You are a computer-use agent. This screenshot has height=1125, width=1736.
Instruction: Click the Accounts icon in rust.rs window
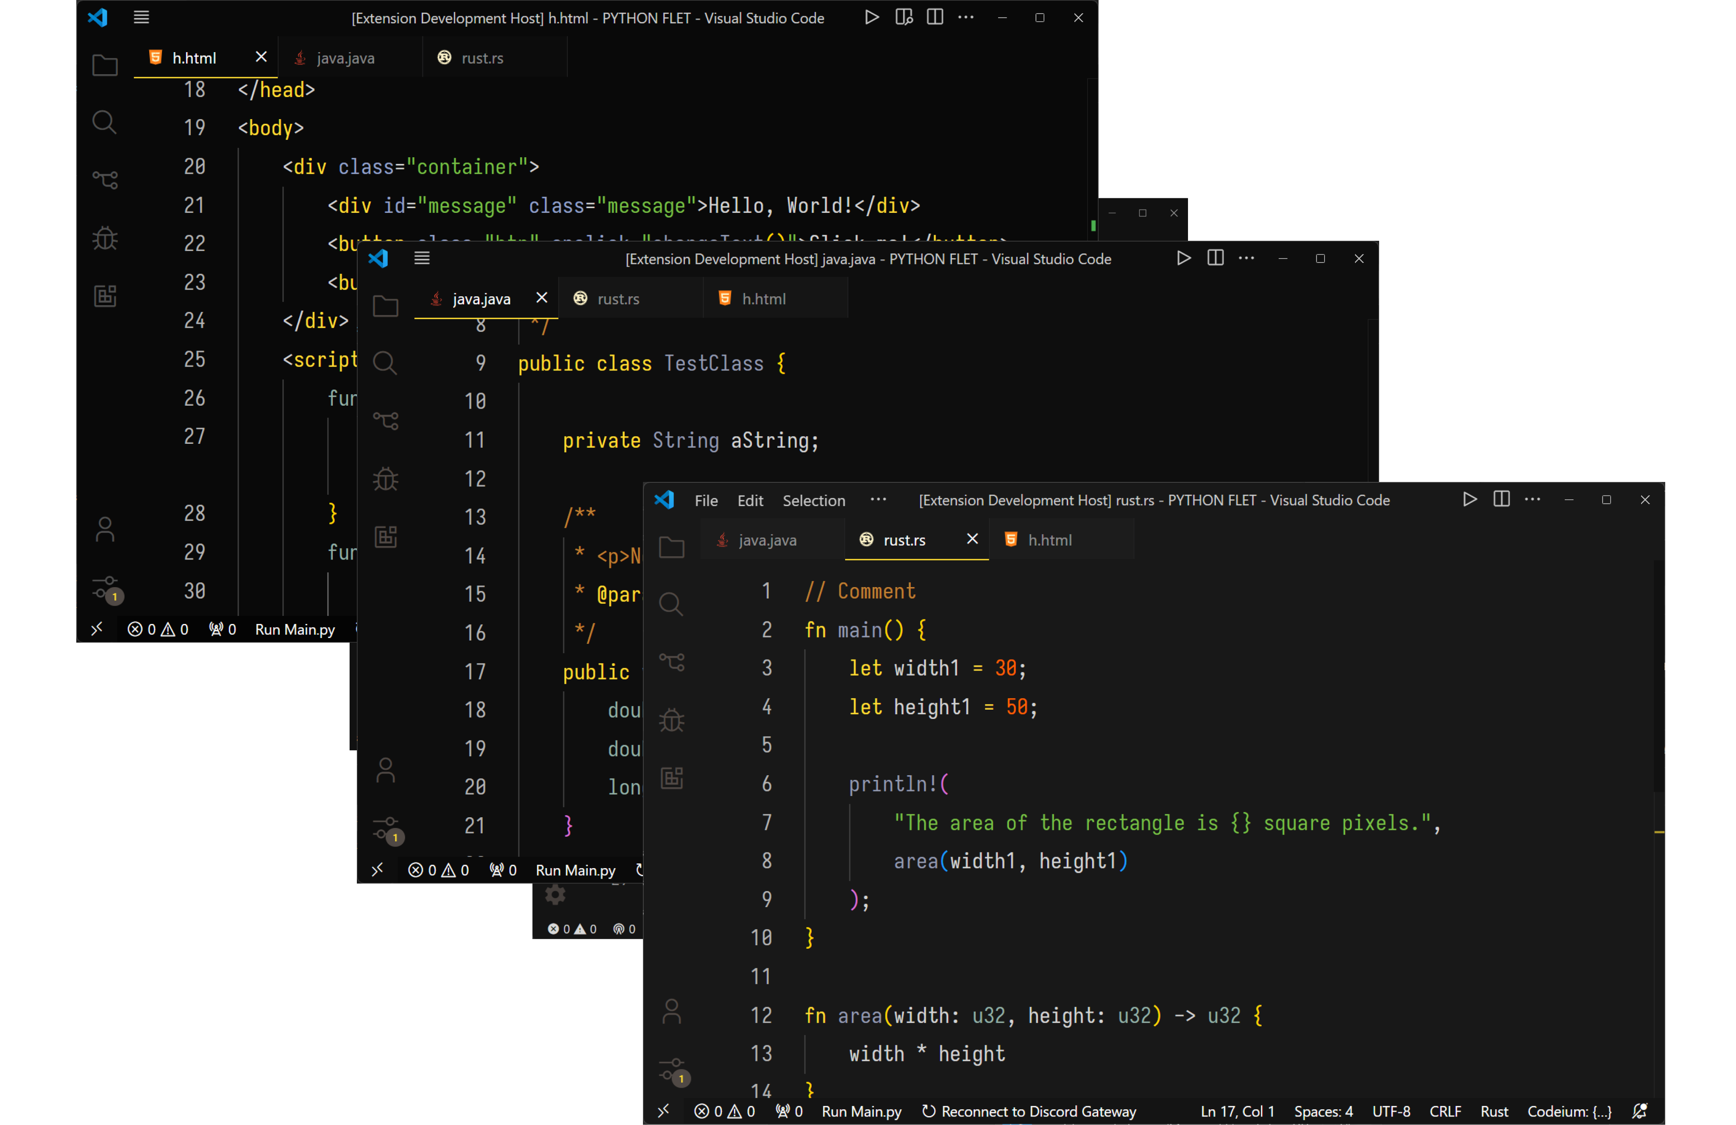pyautogui.click(x=671, y=1011)
